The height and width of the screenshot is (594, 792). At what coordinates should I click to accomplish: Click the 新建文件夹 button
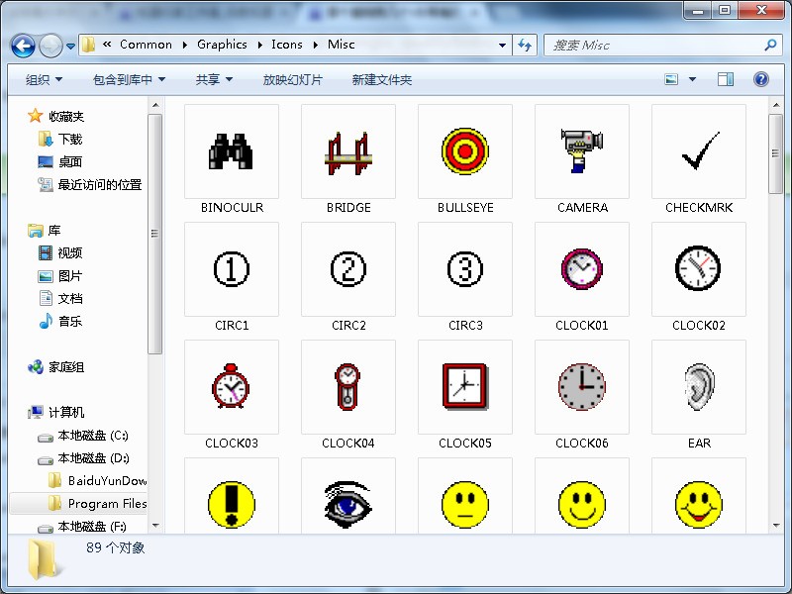pos(381,79)
